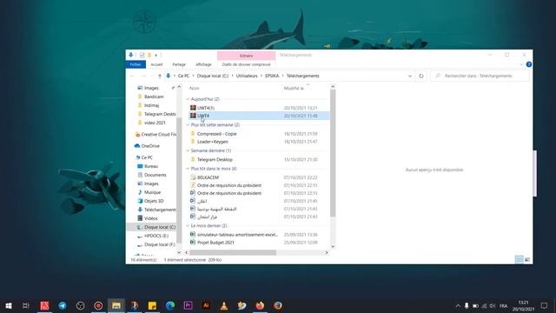
Task: Switch to the Affichage ribbon tab
Action: tap(203, 64)
